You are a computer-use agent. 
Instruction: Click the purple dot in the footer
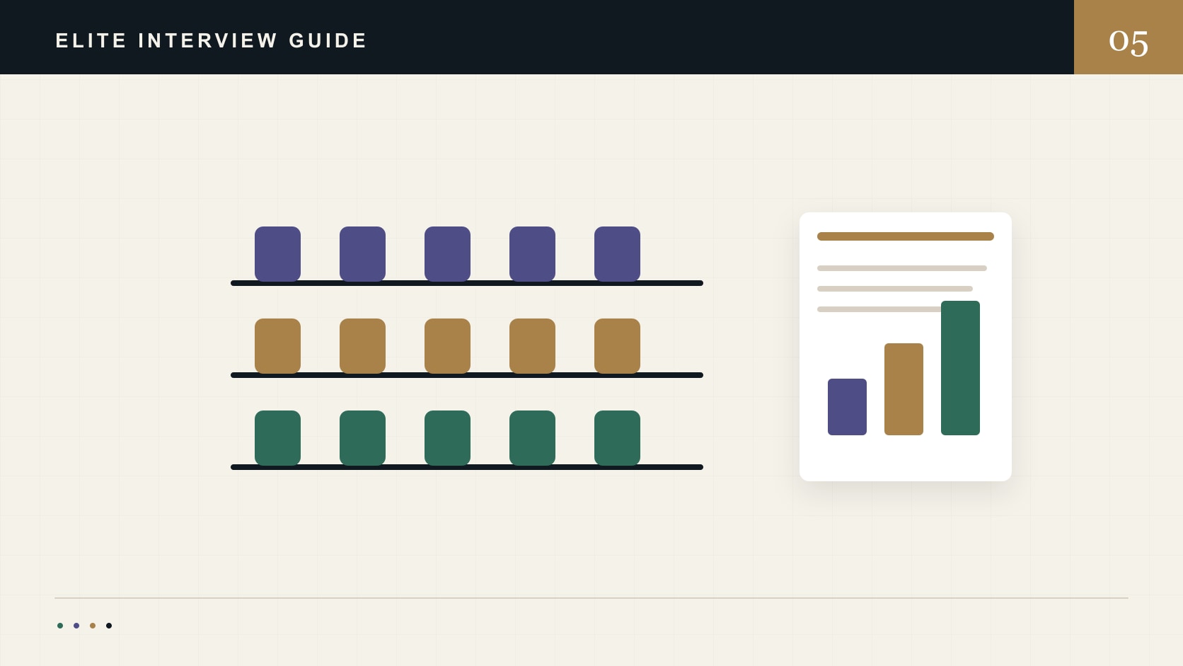[x=76, y=626]
